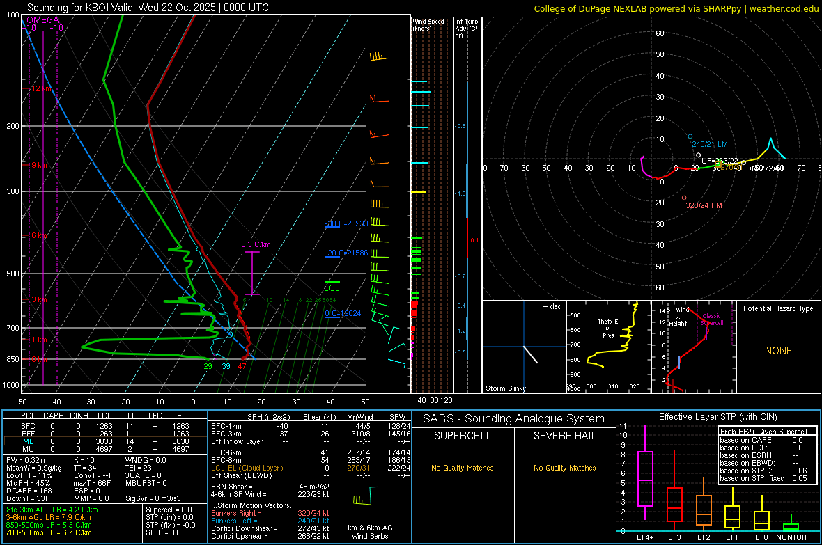
Task: Click '3-6km AGL LR = 7.9 C/km'
Action: point(48,517)
